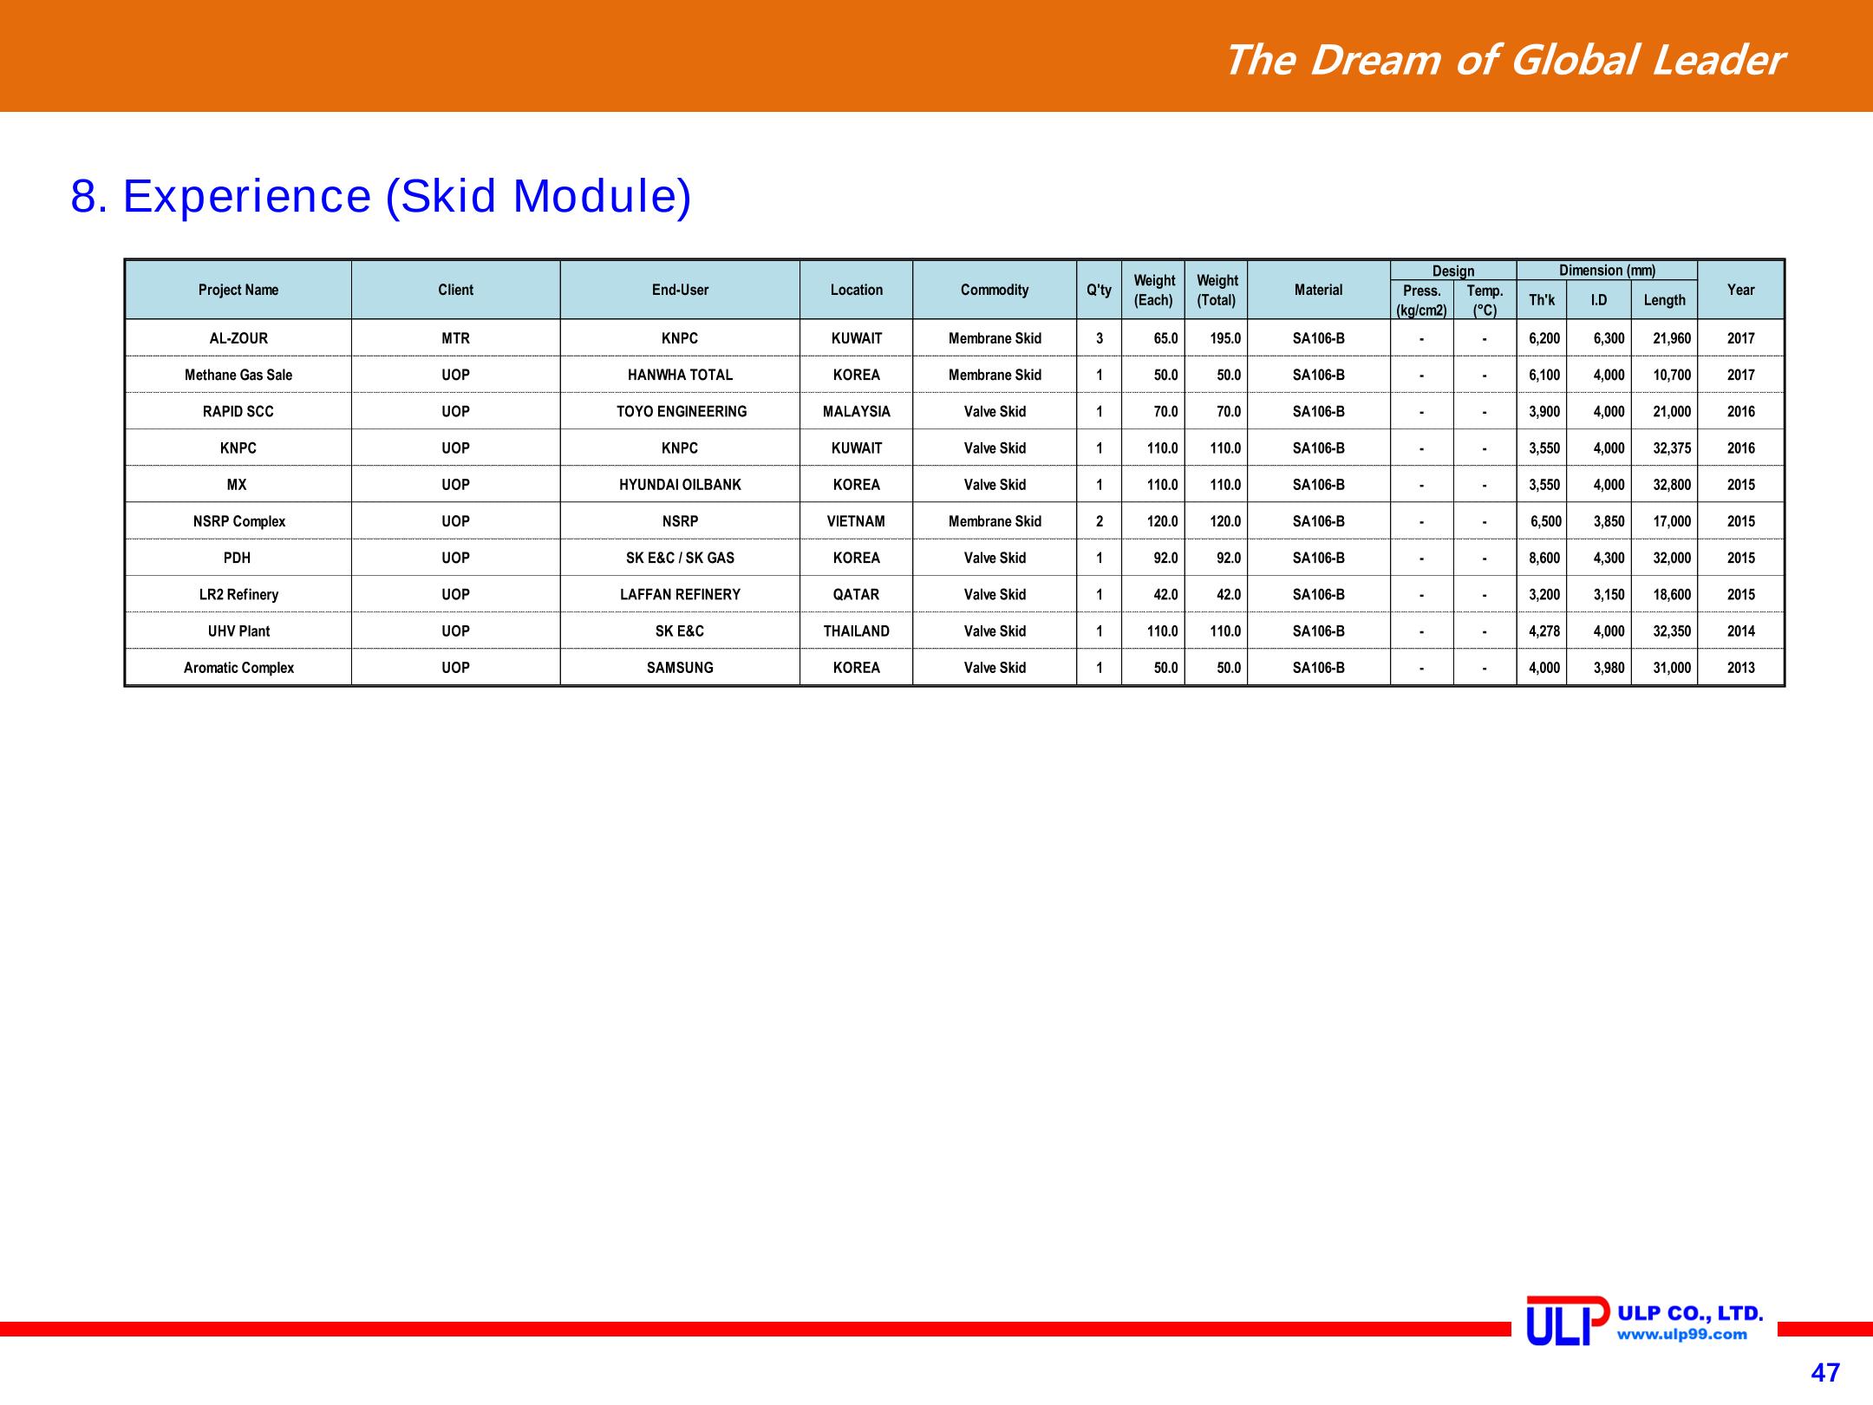Select the 'LAFFAN REFINERY' end-user cell
The image size is (1873, 1405).
point(680,594)
